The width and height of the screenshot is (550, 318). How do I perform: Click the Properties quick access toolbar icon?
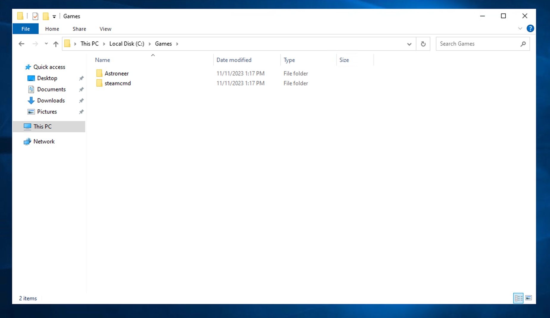click(x=35, y=16)
